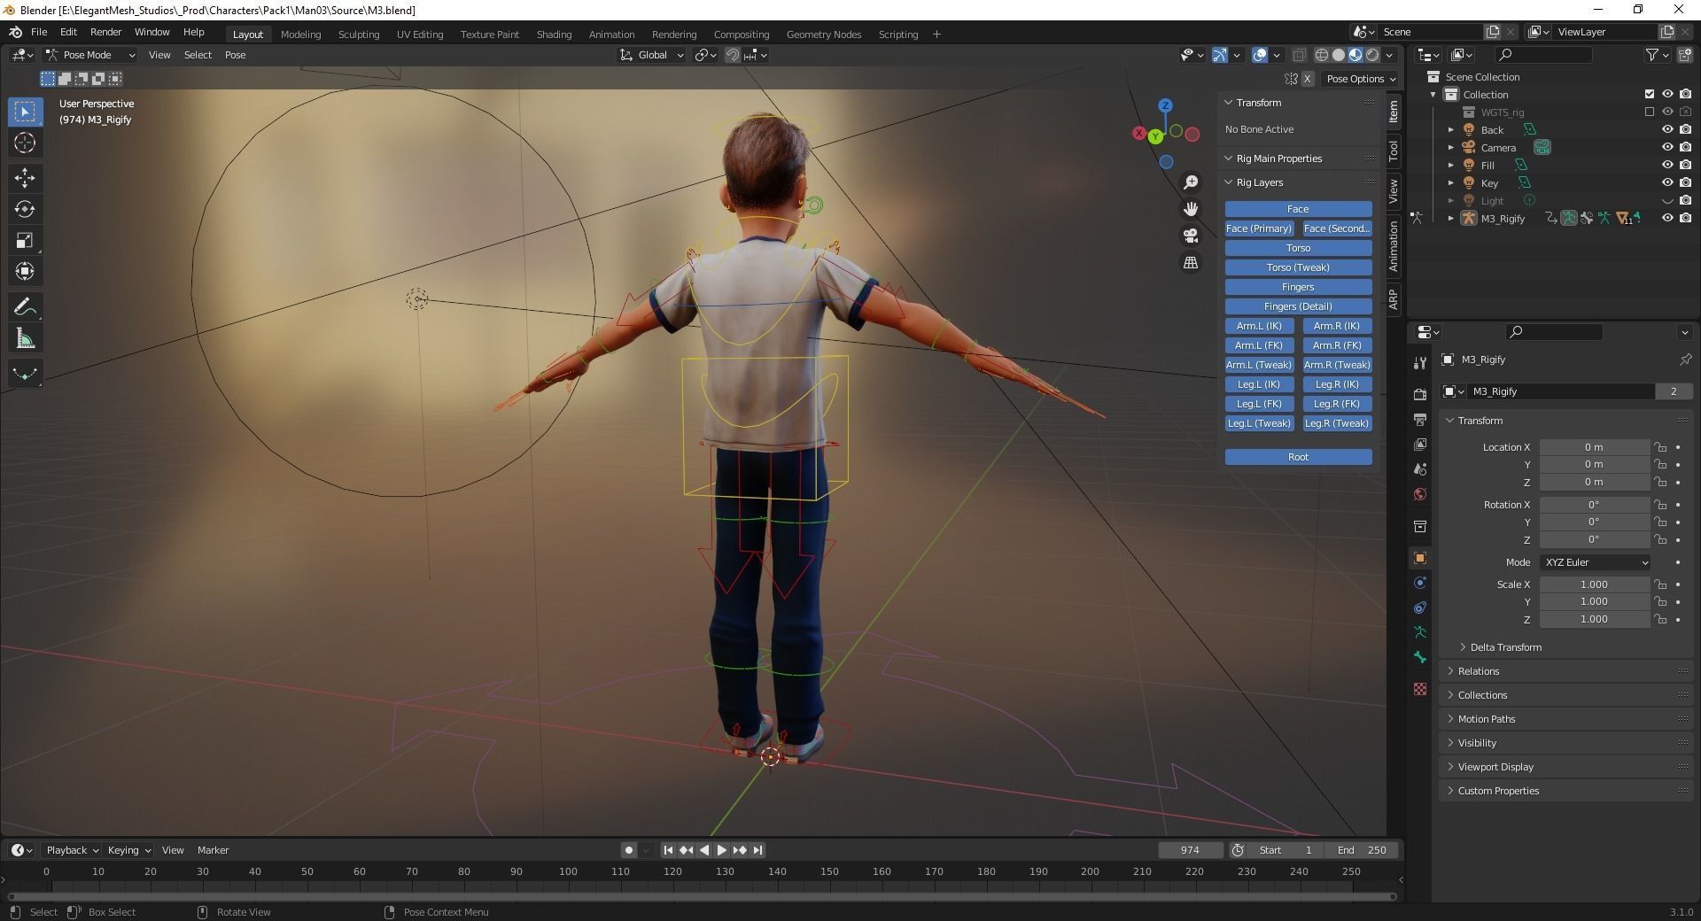Expand the Delta Transform subpanel

1506,647
